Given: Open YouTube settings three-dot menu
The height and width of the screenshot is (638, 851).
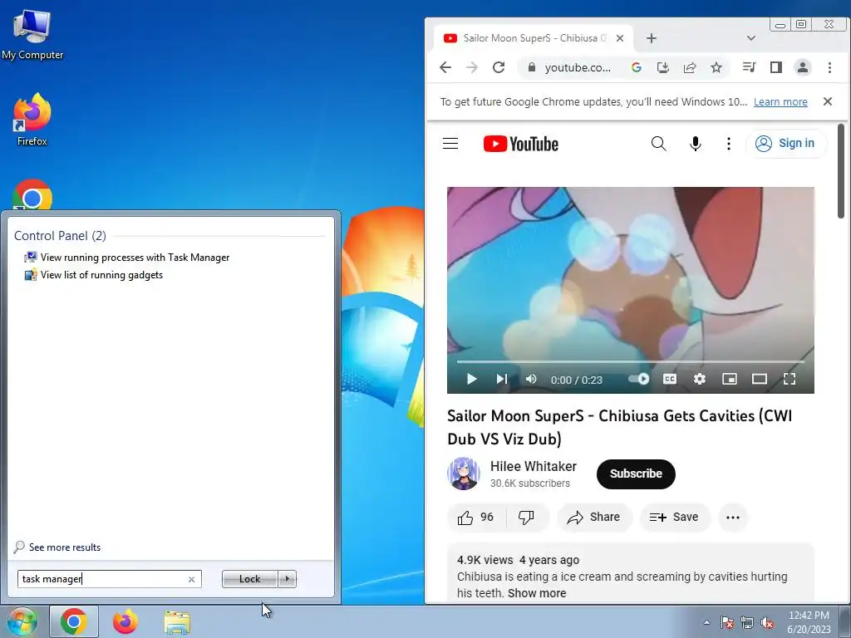Looking at the screenshot, I should coord(728,143).
